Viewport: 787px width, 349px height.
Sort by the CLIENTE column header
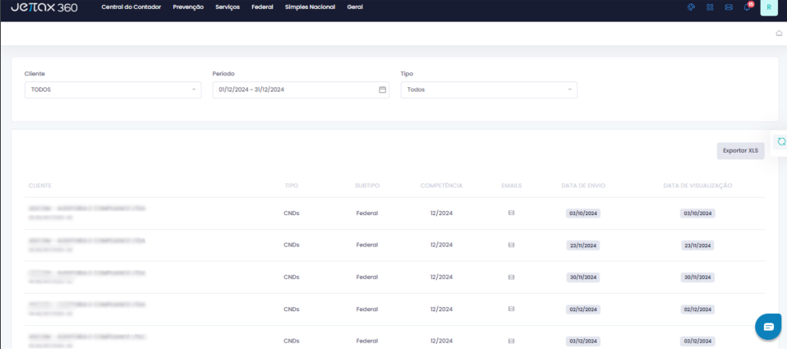pyautogui.click(x=39, y=186)
